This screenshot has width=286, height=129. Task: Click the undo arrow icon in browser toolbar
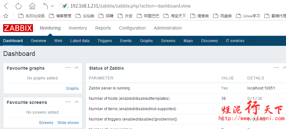pyautogui.click(x=46, y=6)
